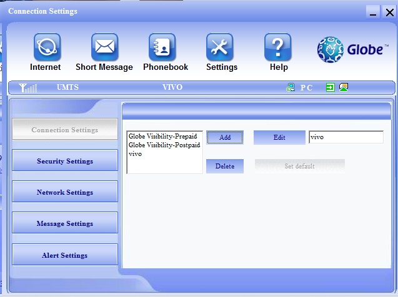Click the Delete profile button
Viewport: 398px width, 297px height.
click(x=225, y=166)
